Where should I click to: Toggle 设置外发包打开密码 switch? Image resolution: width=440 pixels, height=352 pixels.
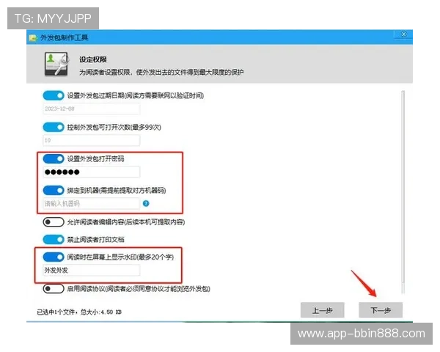coord(54,159)
